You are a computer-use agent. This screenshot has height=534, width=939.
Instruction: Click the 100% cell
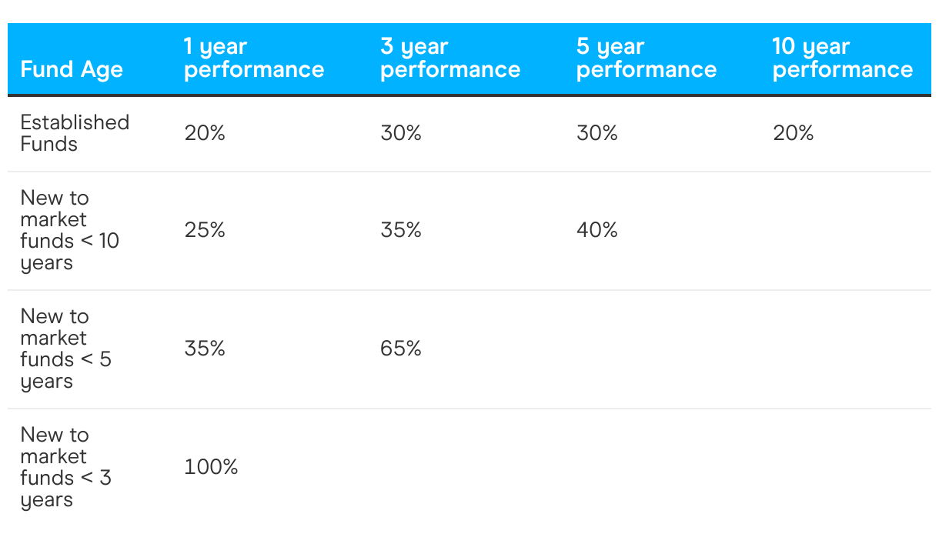coord(211,467)
